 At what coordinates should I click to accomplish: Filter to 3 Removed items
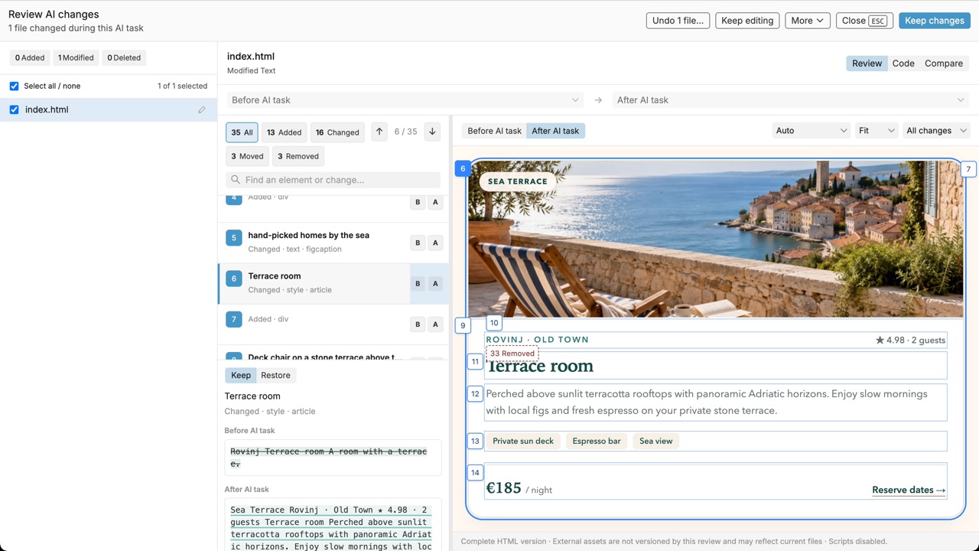(298, 156)
